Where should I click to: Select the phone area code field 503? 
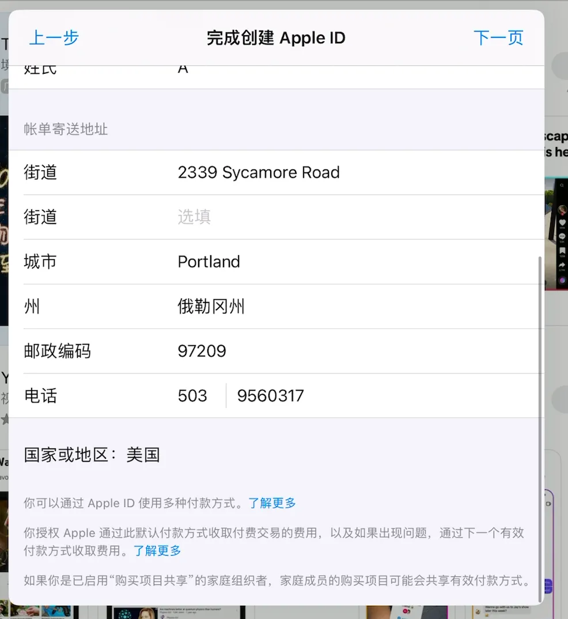coord(192,396)
